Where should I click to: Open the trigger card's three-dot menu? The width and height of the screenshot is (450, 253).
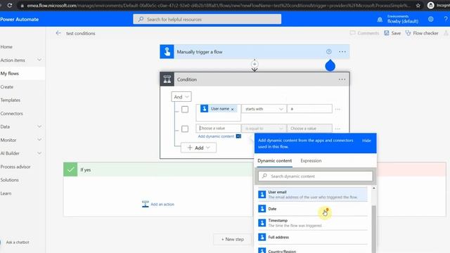(342, 51)
